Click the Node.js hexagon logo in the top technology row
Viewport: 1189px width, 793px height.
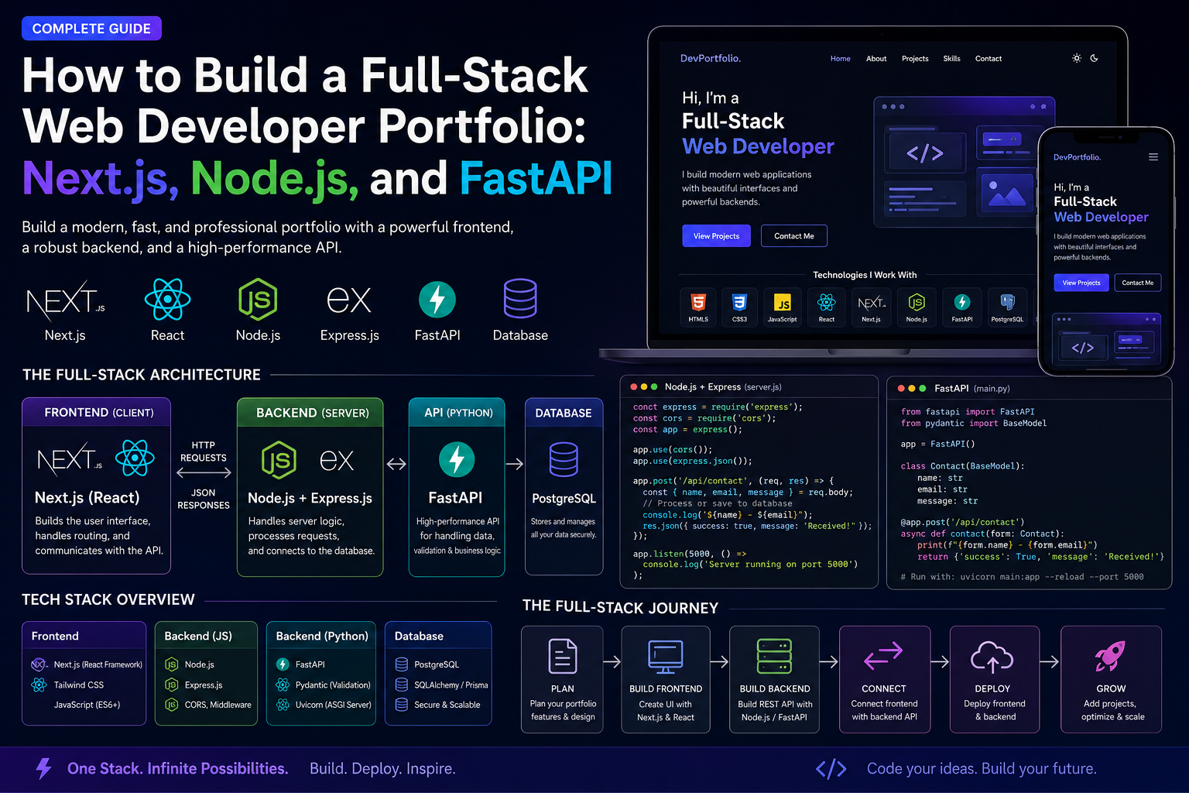click(x=258, y=300)
